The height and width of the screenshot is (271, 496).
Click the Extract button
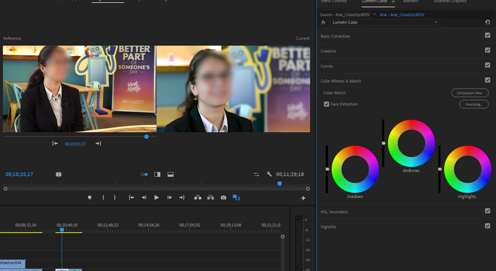[210, 198]
